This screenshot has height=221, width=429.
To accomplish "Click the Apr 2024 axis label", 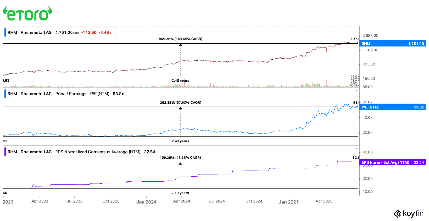I will pyautogui.click(x=182, y=201).
